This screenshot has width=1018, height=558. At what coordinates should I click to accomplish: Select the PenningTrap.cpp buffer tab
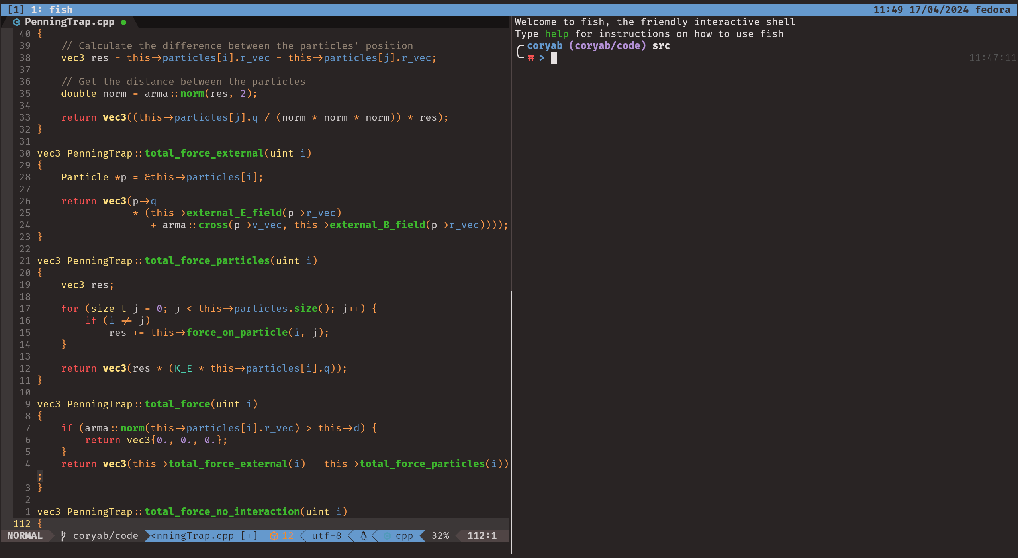tap(70, 22)
